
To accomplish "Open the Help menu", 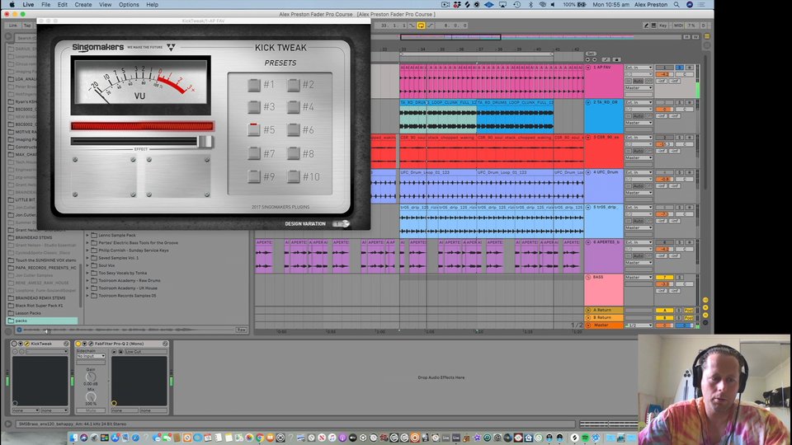I will tap(152, 5).
